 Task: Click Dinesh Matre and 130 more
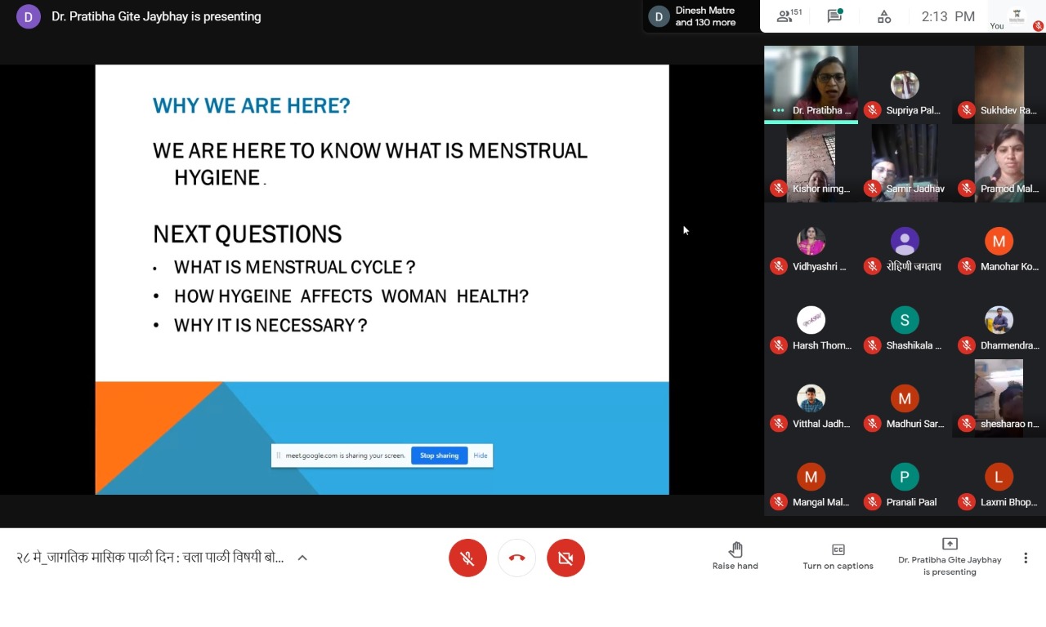[695, 16]
